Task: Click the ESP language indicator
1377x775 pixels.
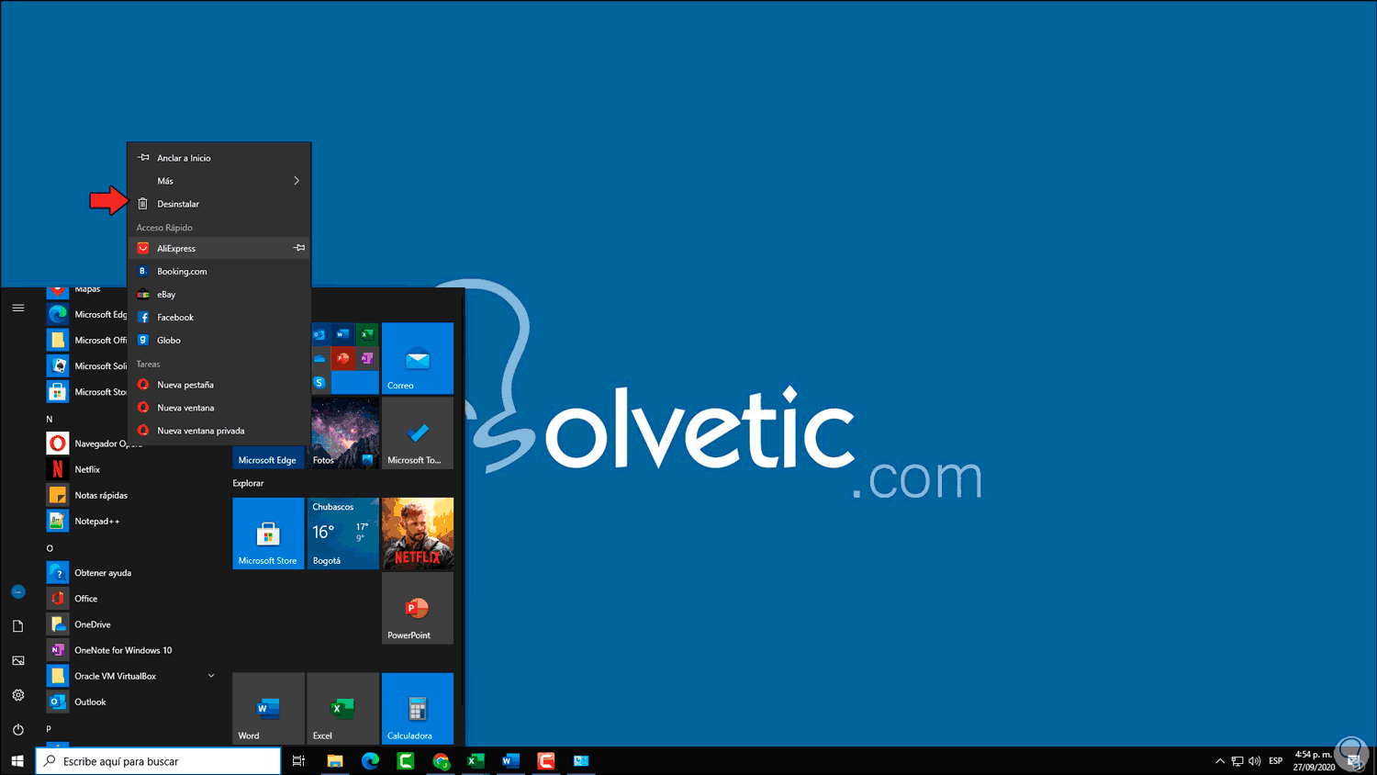Action: pos(1276,761)
